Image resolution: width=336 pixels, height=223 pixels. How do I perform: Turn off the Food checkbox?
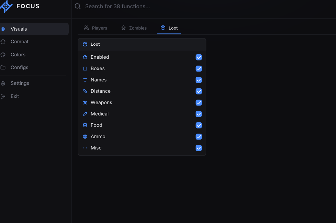pos(199,125)
